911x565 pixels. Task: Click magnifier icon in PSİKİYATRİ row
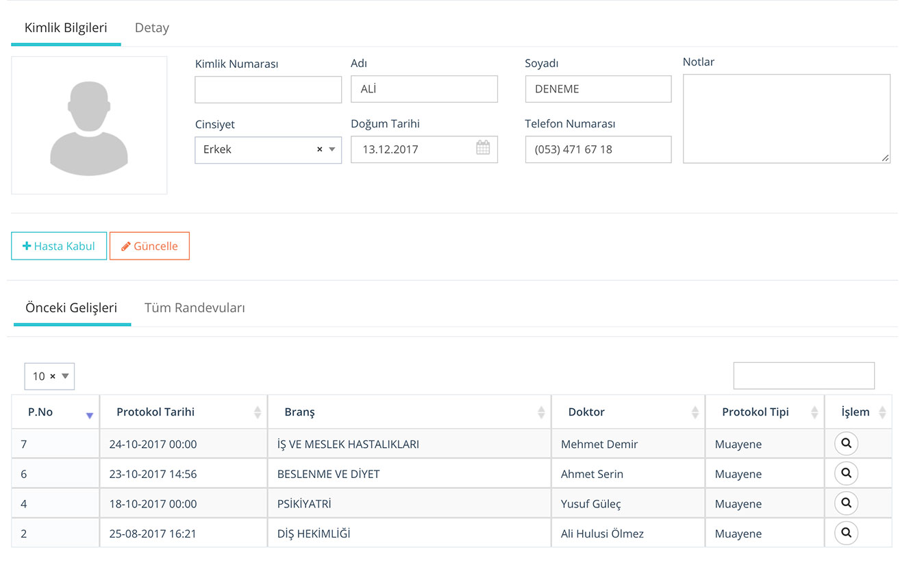[846, 503]
